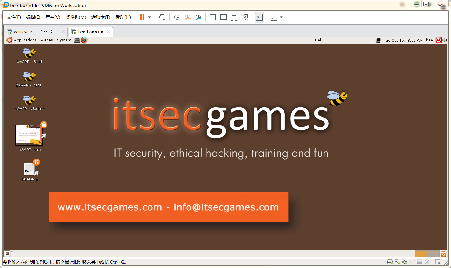
Task: Click the stretch guest display icon
Action: click(x=274, y=17)
